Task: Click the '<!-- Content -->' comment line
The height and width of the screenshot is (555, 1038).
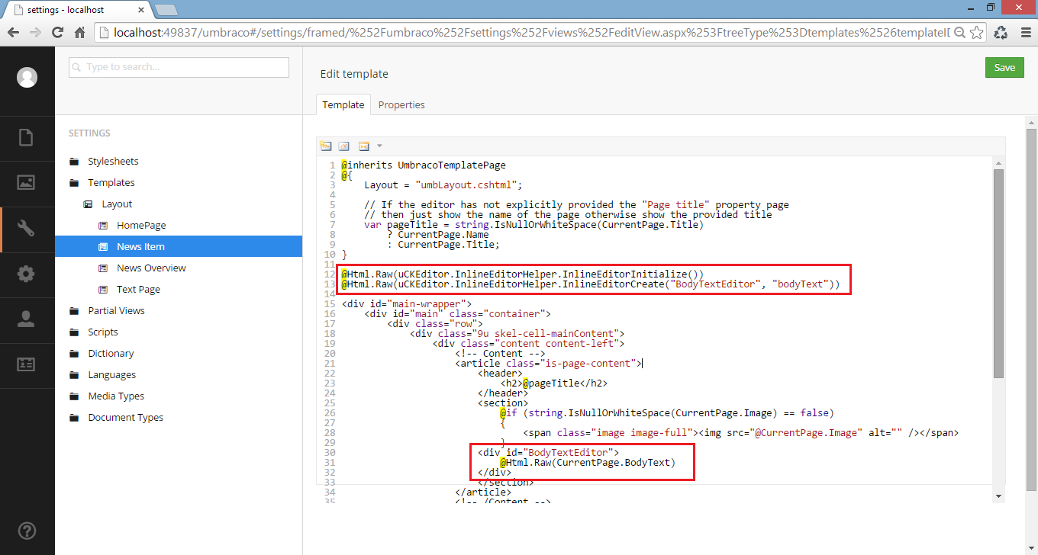Action: pos(500,354)
